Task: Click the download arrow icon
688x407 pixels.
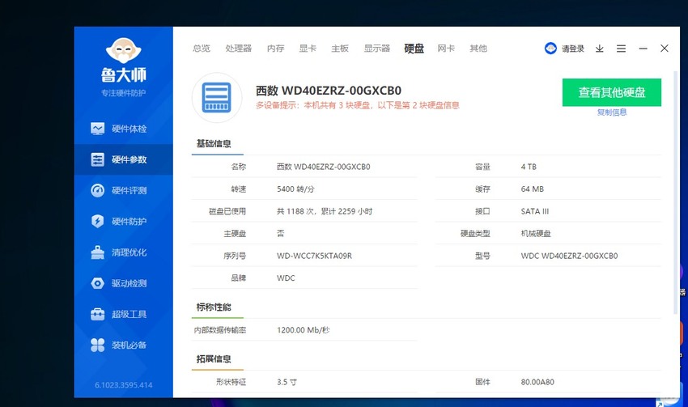Action: tap(599, 49)
